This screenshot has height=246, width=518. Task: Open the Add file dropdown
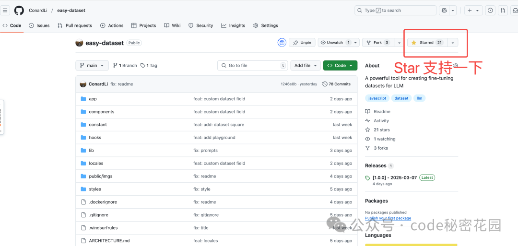pyautogui.click(x=306, y=65)
